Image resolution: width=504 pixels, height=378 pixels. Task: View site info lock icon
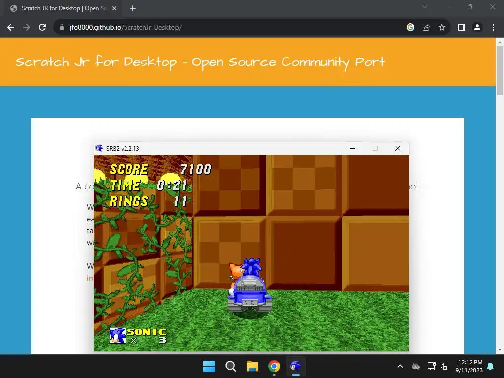click(x=62, y=28)
